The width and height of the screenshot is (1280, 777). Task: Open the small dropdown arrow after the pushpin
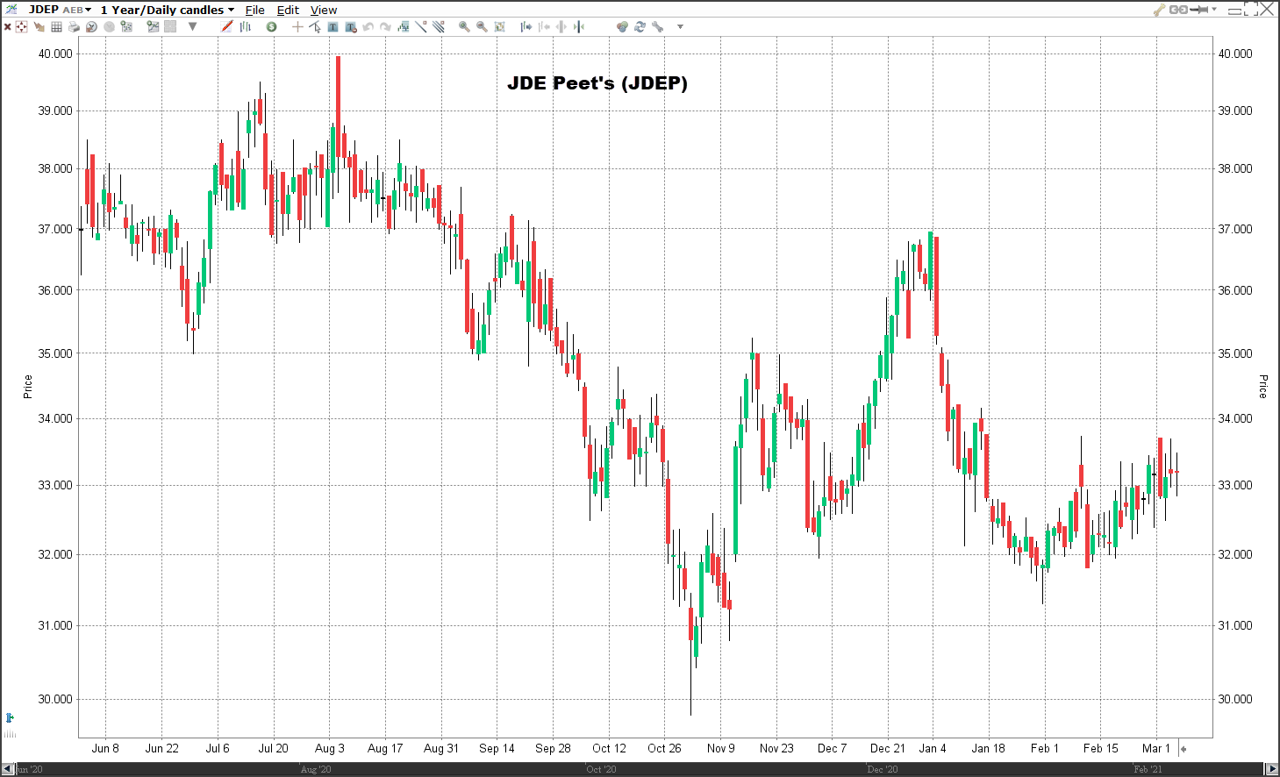click(1214, 10)
